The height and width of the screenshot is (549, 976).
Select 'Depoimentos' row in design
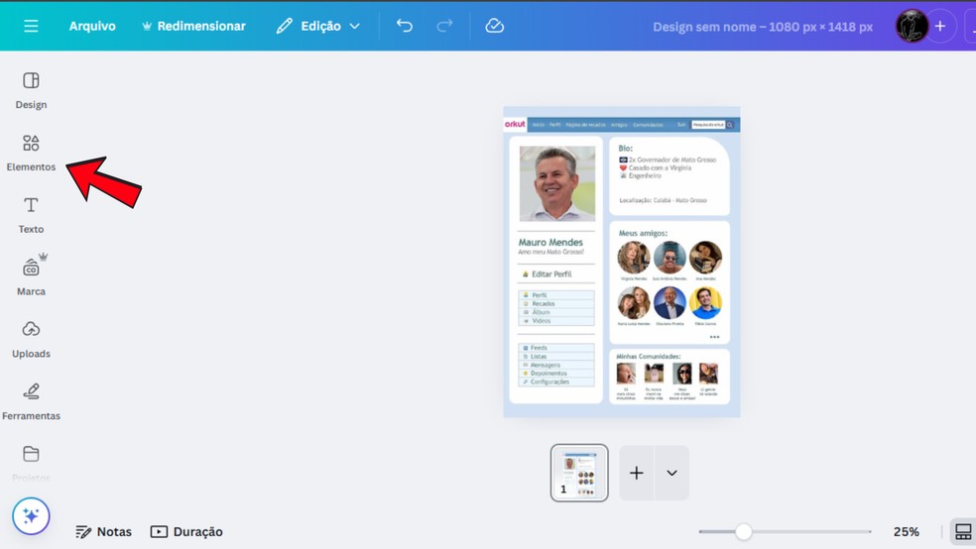(555, 373)
